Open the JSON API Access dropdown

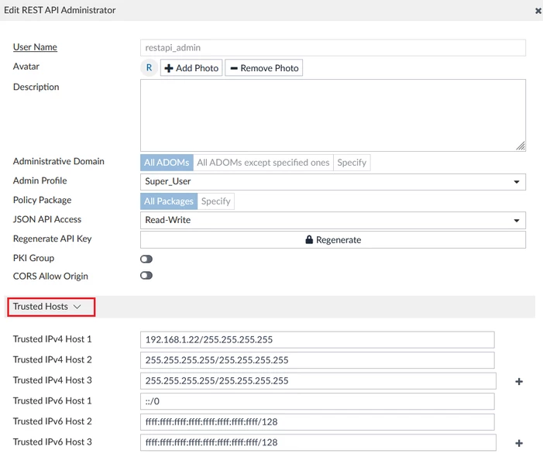pyautogui.click(x=333, y=220)
